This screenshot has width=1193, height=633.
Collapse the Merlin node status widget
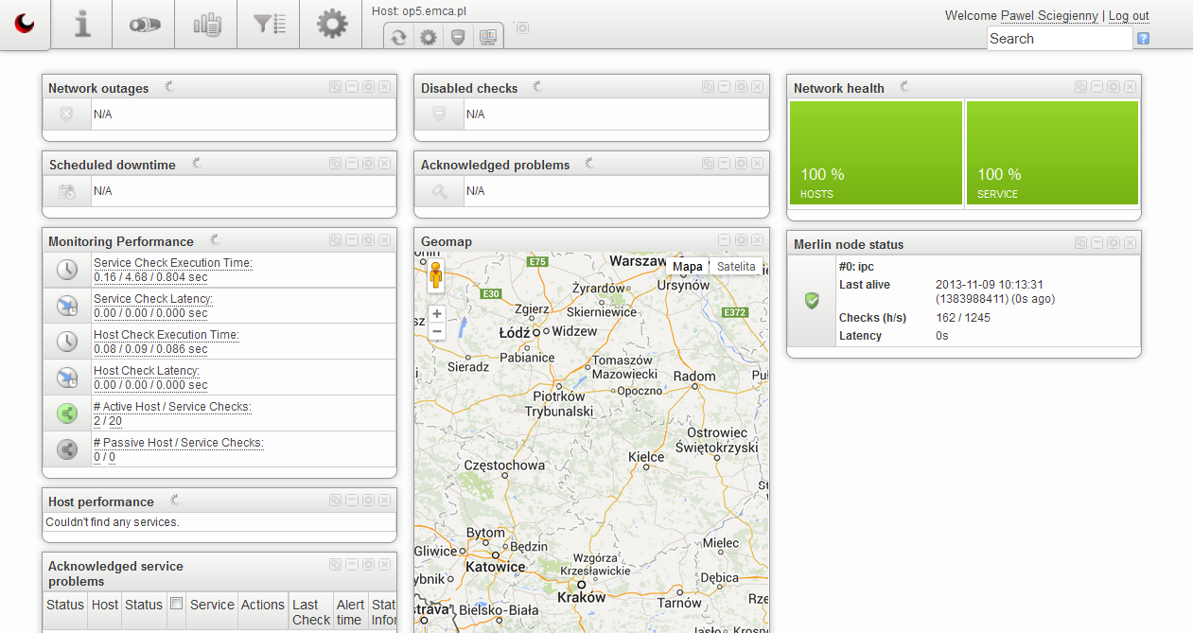(x=1097, y=243)
